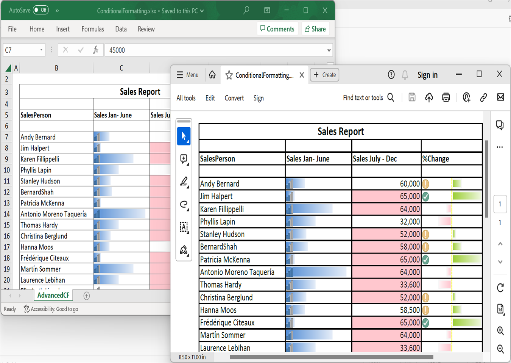This screenshot has width=511, height=363.
Task: Click the save icon in Acrobat toolbar
Action: click(412, 98)
